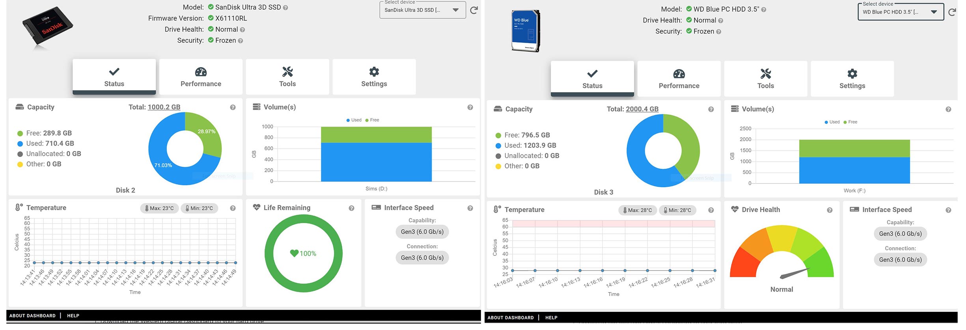Click the 28.97% green slice of Disk 2 donut
Viewport: 966px width, 330px height.
pos(207,132)
